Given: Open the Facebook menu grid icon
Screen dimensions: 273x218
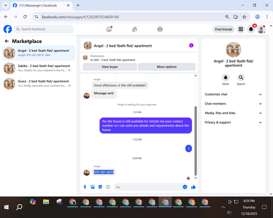Looking at the screenshot, I should [241, 29].
